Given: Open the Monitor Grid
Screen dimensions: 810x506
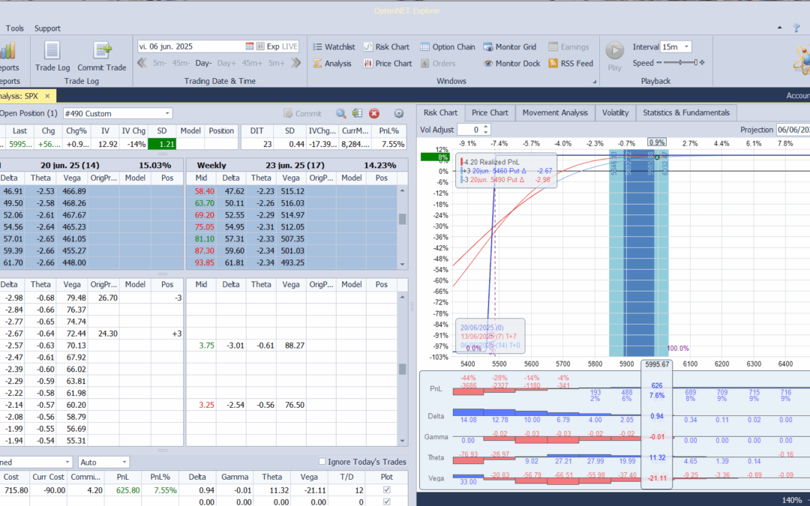Looking at the screenshot, I should (510, 47).
